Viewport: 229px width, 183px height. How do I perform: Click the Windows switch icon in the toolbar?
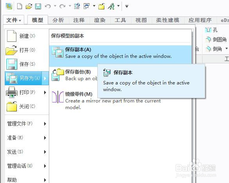coord(87,6)
